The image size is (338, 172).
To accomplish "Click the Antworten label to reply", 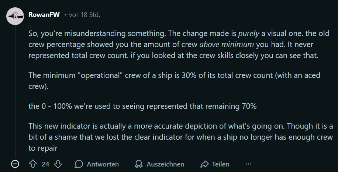I will [x=103, y=164].
